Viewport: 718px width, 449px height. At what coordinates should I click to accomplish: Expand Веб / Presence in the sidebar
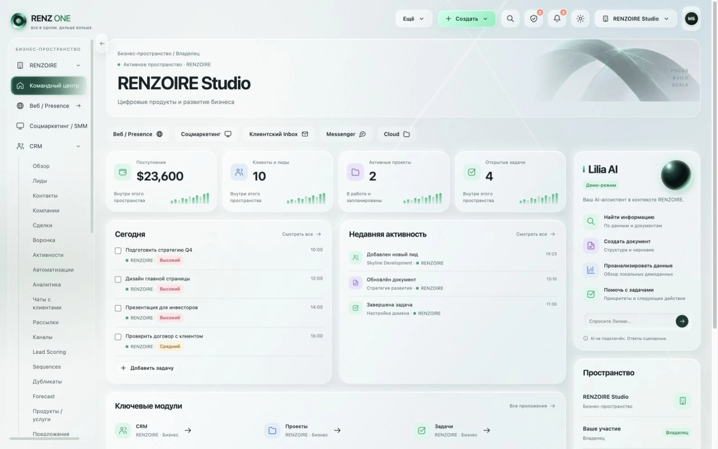click(x=49, y=106)
